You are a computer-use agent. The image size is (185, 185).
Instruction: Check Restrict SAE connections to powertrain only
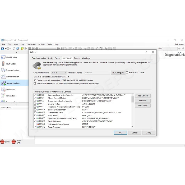(x=35, y=84)
